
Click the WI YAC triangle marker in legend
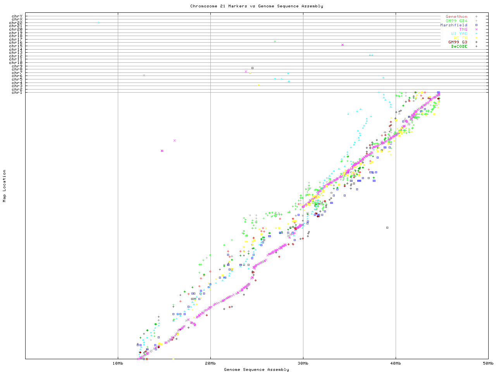tap(476, 34)
